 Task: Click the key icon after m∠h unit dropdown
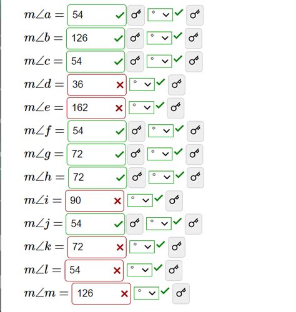(195, 178)
